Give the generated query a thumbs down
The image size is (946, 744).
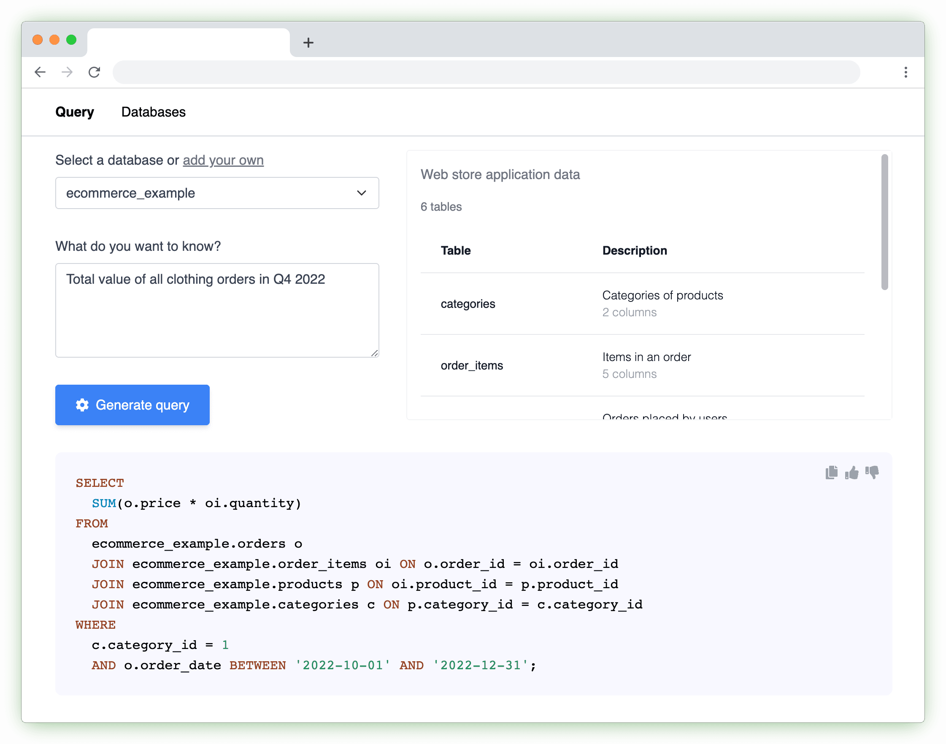tap(872, 472)
